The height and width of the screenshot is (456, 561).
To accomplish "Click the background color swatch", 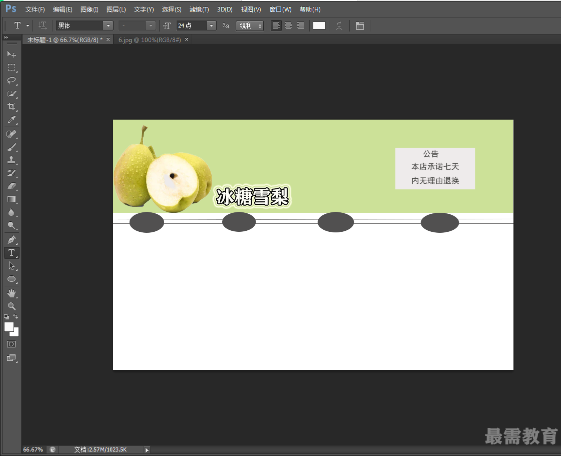I will (16, 333).
